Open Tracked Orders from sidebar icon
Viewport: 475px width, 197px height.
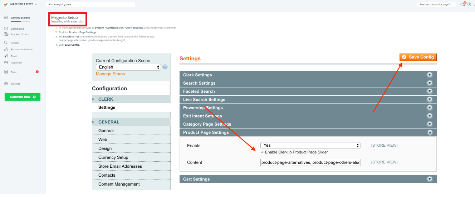6,34
